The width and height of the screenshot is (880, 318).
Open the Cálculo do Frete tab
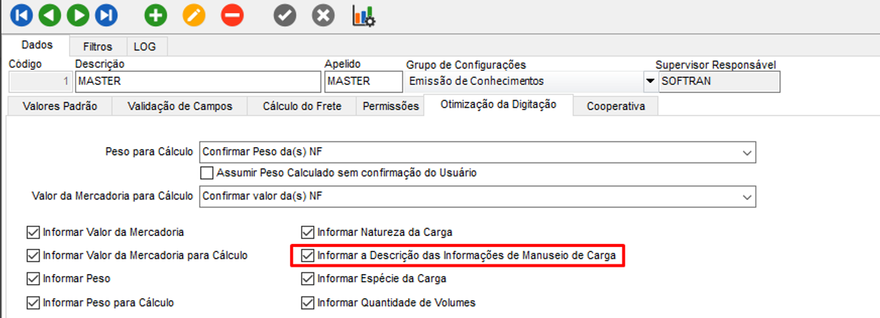[302, 106]
